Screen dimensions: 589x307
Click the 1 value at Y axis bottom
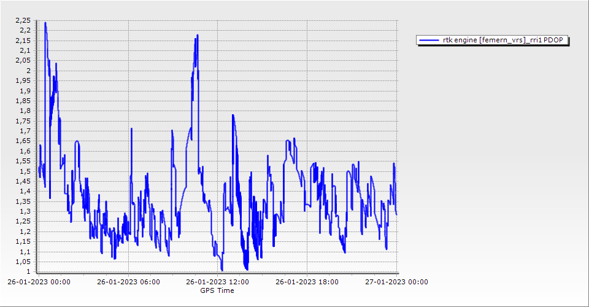[27, 272]
